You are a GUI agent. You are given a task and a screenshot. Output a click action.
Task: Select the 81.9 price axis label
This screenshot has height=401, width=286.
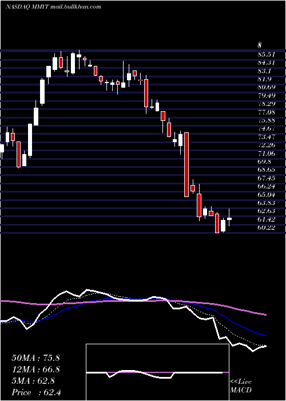pyautogui.click(x=264, y=79)
